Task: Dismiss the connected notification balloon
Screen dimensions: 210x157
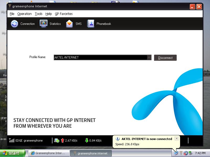Action: (176, 139)
